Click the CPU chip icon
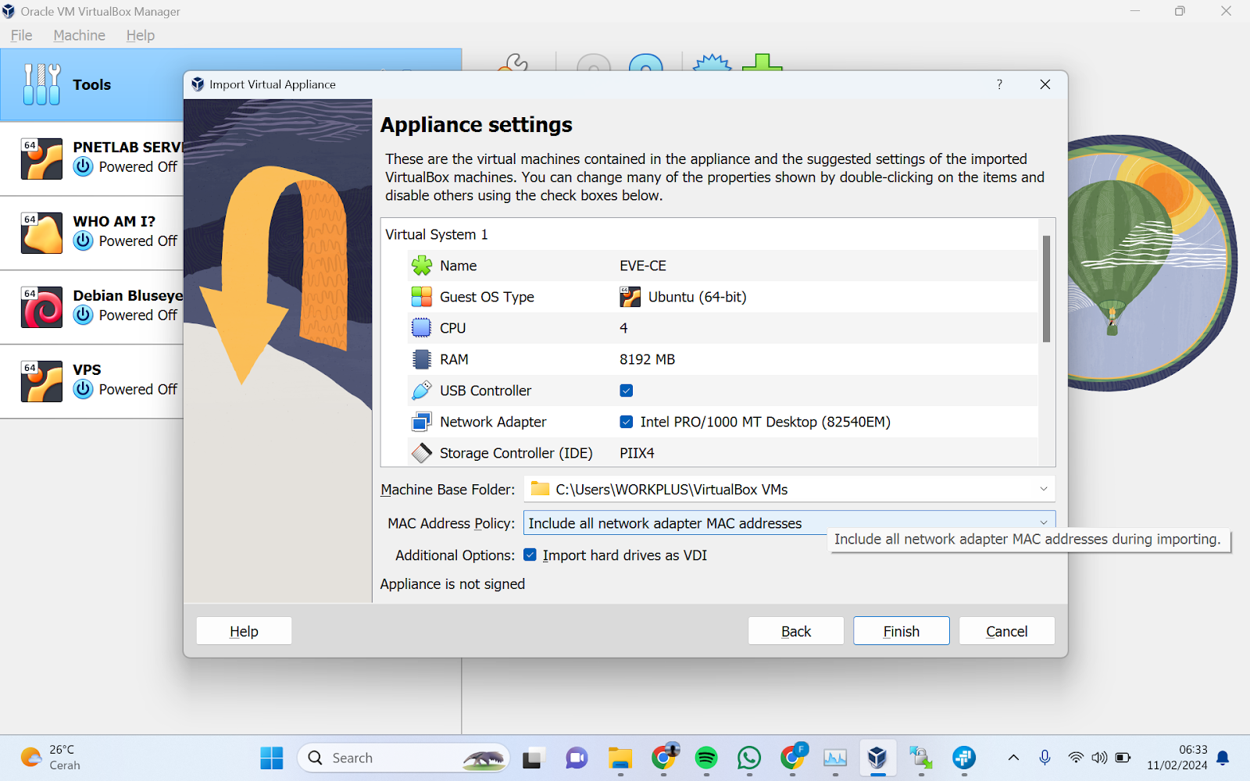 pyautogui.click(x=422, y=328)
